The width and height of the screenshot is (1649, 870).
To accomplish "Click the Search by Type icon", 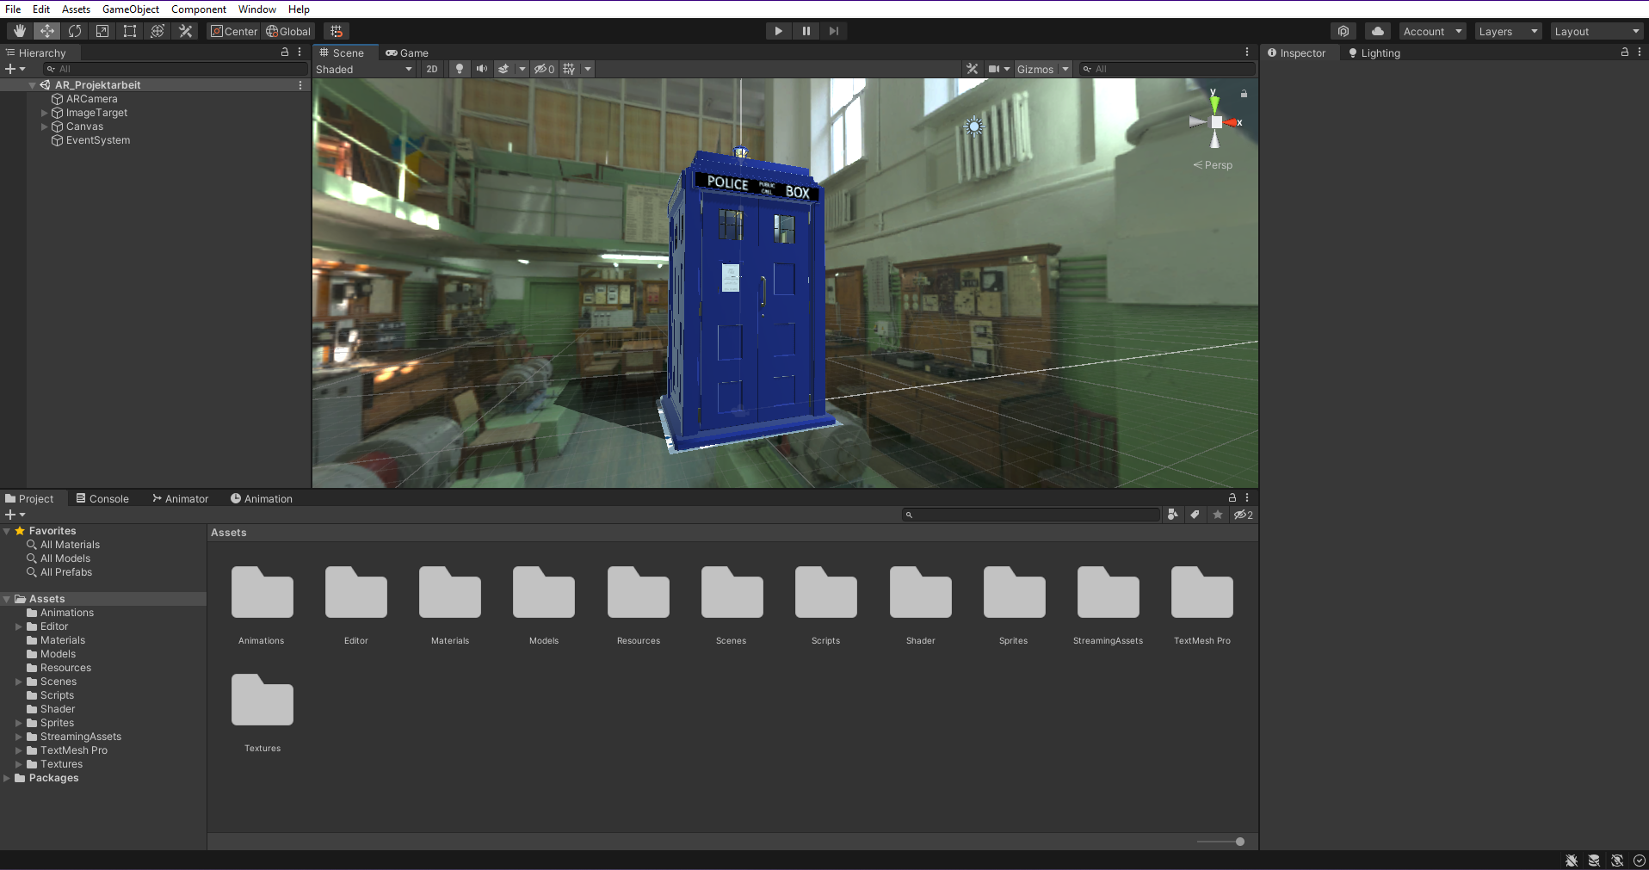I will click(1172, 515).
